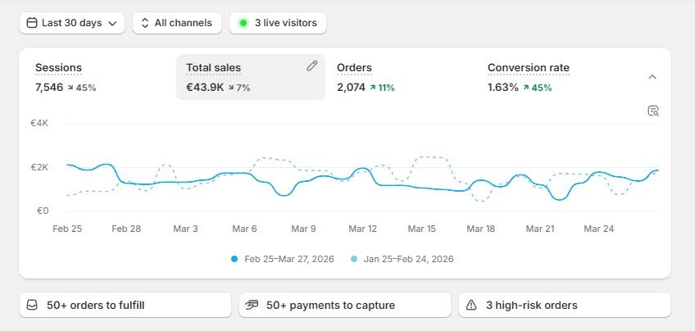Open 50+ payments to capture

(344, 305)
